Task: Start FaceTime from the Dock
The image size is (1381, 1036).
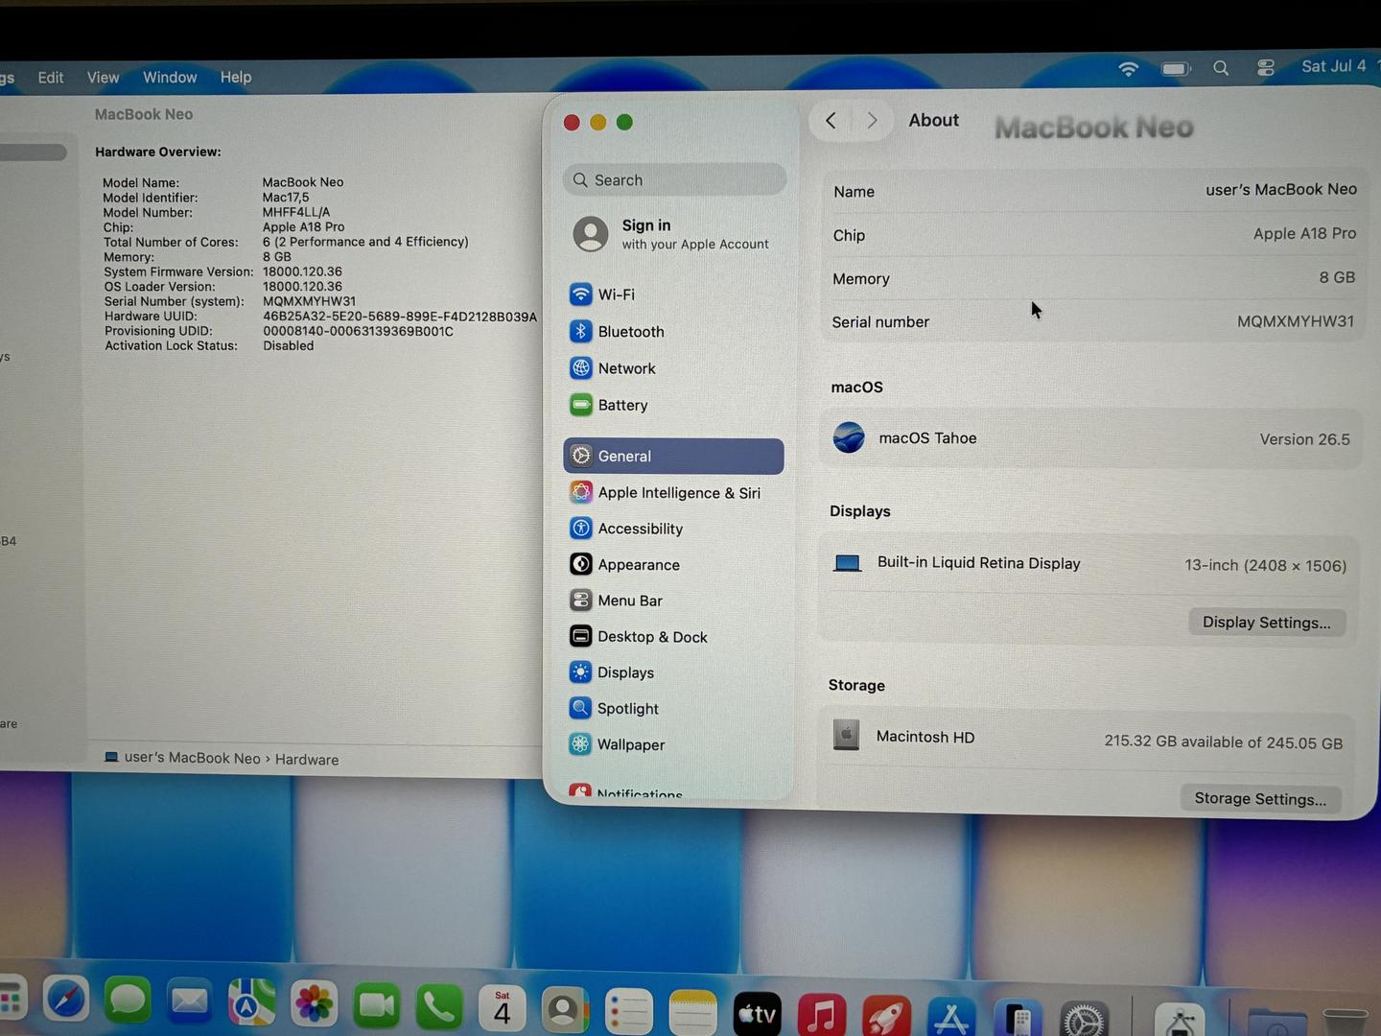Action: 376,1007
